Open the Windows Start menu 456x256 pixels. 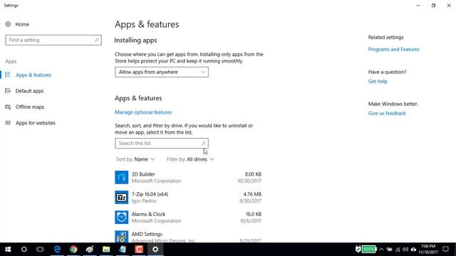(x=8, y=250)
